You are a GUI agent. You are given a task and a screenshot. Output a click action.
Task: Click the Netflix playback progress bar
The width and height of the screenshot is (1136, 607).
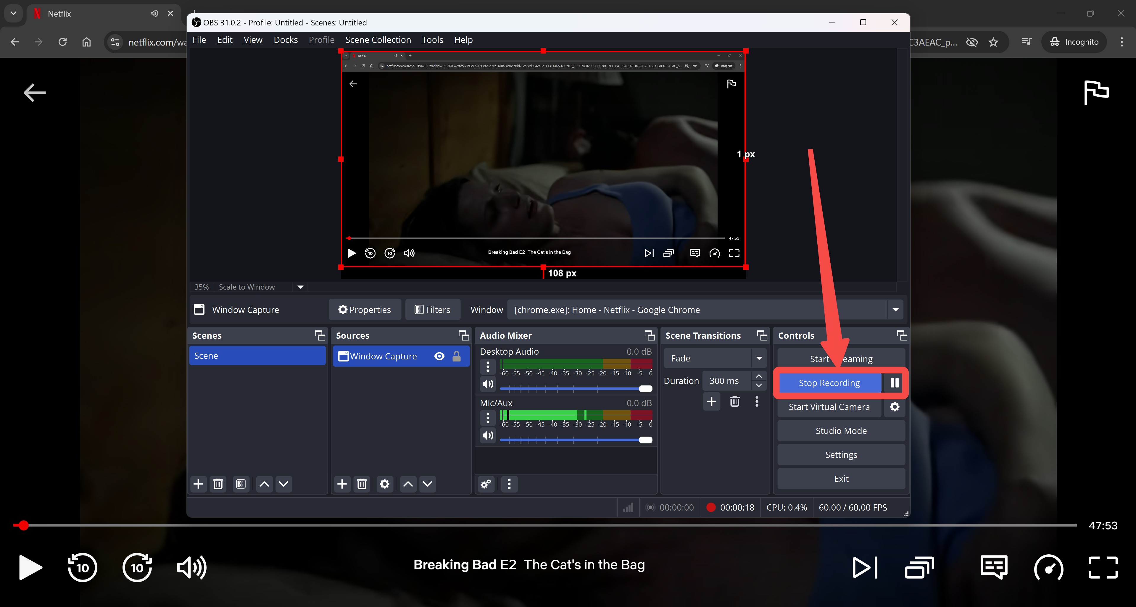pyautogui.click(x=545, y=525)
